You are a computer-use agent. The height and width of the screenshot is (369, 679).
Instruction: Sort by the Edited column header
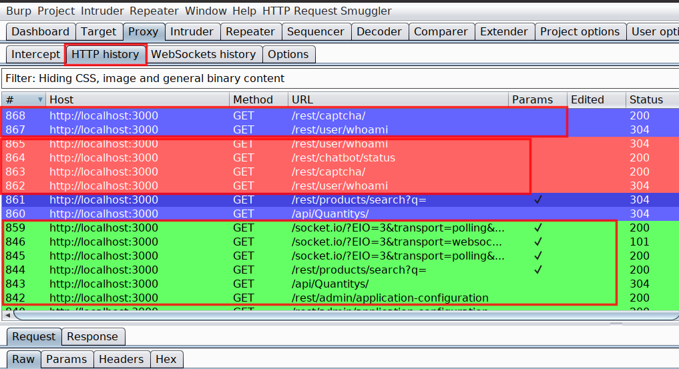coord(596,99)
